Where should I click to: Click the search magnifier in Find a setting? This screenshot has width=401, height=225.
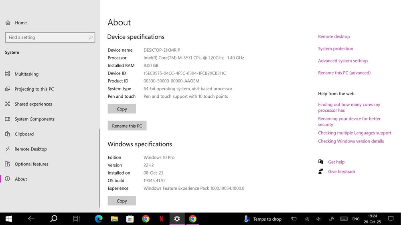click(90, 38)
